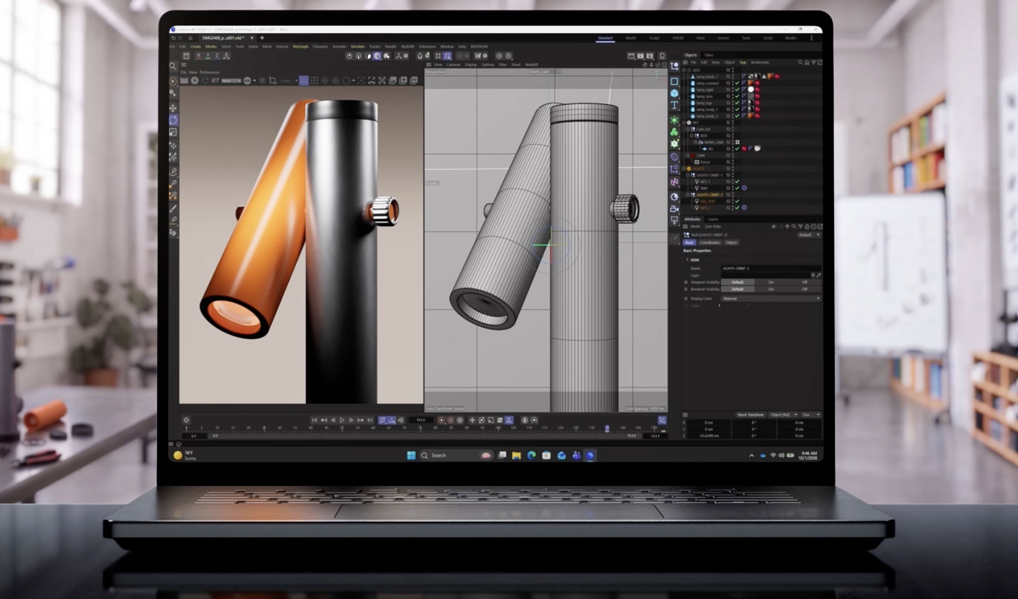Open the Default mode dropdown in Attributes

pos(809,235)
